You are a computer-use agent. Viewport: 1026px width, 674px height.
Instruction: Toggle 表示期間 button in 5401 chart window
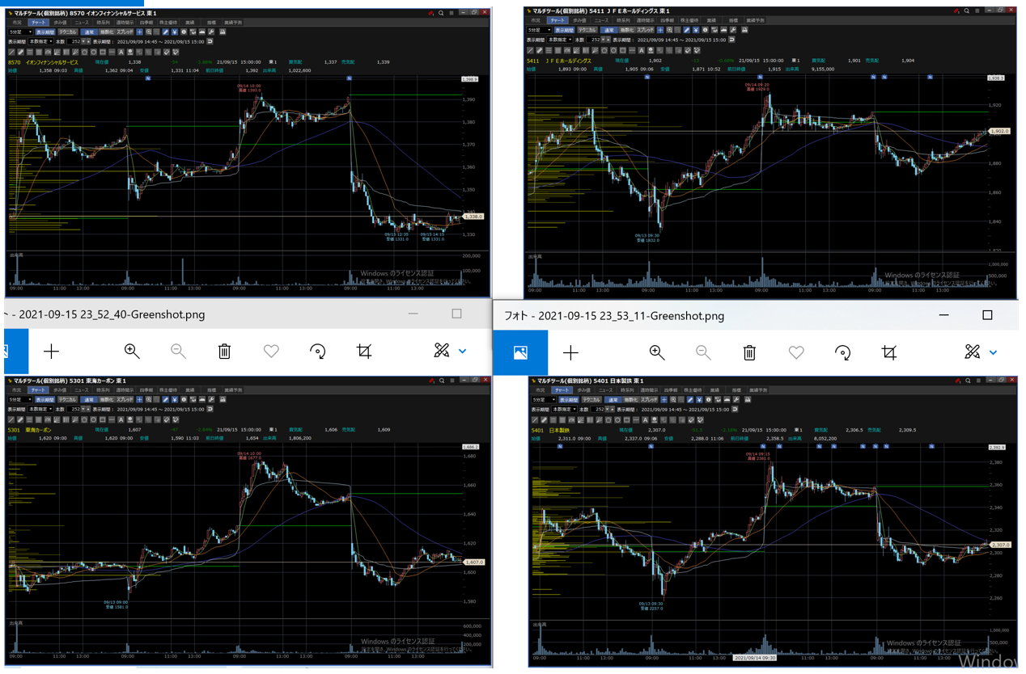(x=569, y=400)
